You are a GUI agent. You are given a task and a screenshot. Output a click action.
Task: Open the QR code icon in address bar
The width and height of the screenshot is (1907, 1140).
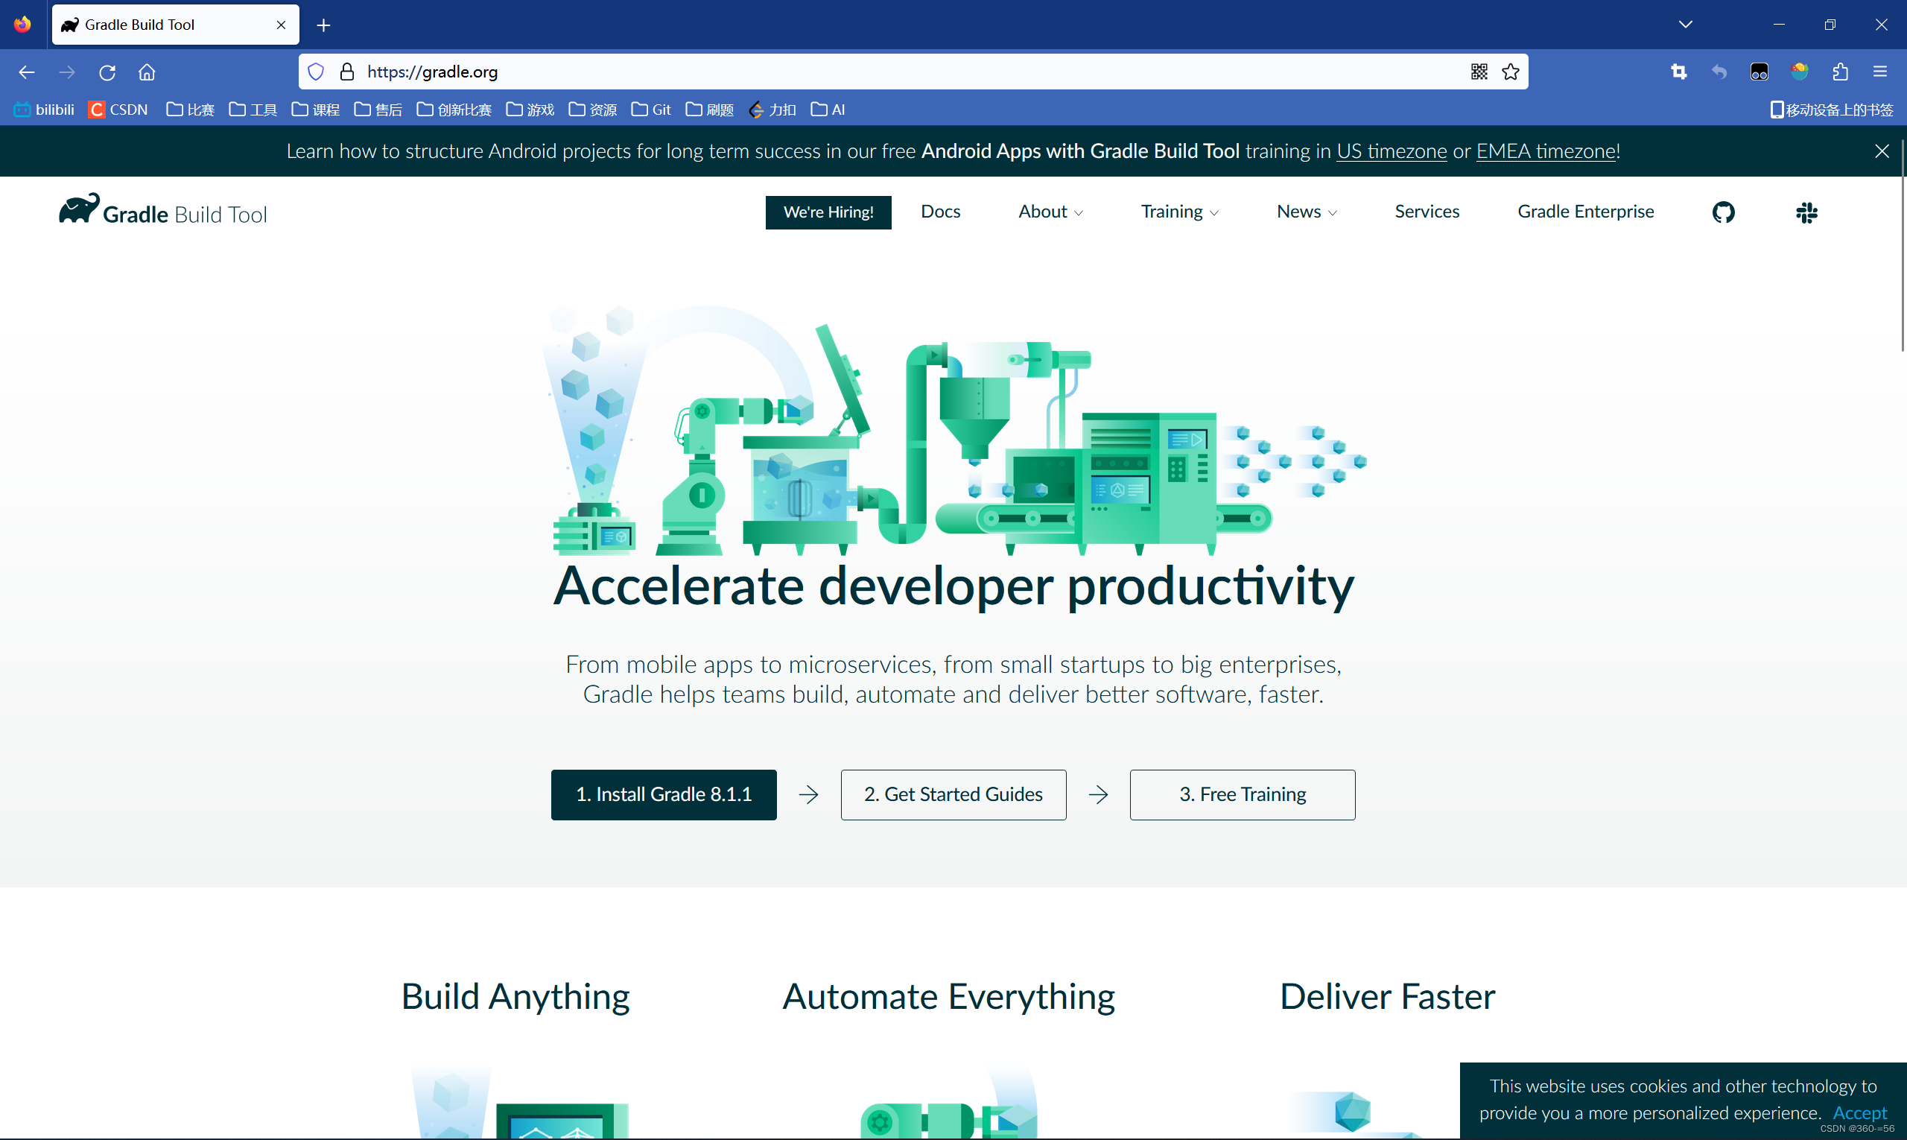pyautogui.click(x=1479, y=72)
